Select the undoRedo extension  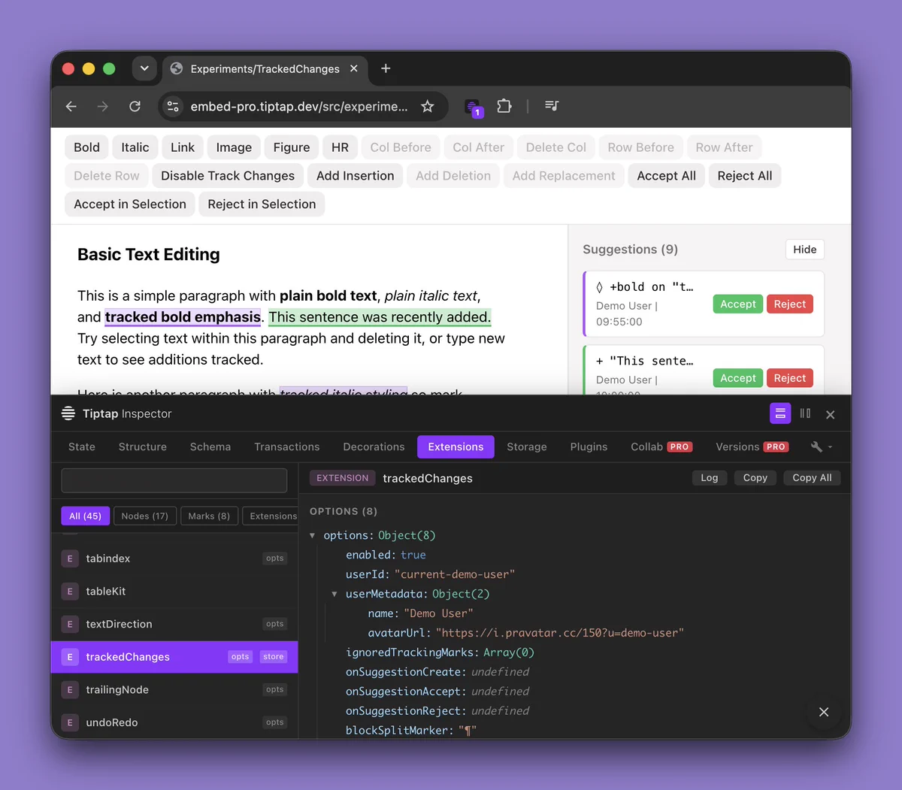coord(174,722)
